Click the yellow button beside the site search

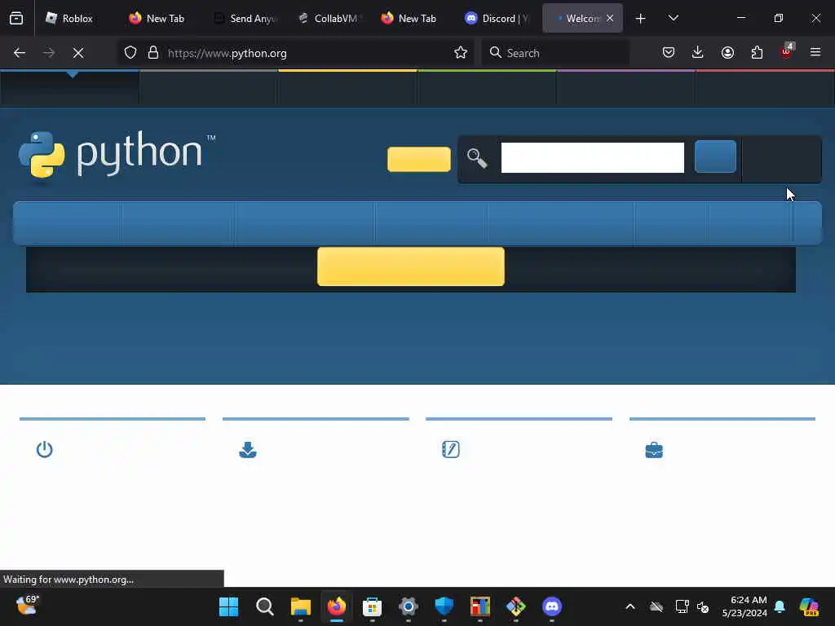(x=419, y=159)
